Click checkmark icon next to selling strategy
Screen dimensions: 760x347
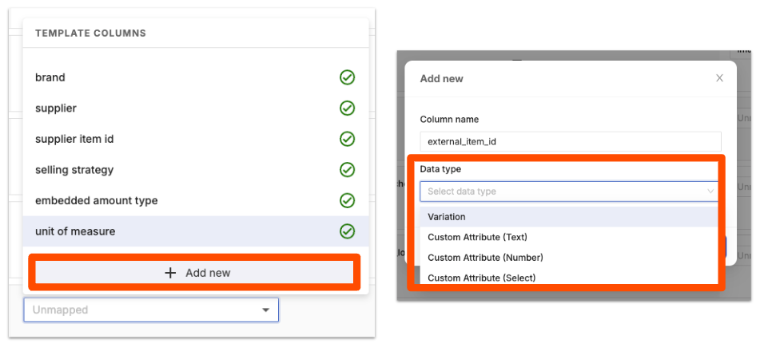[347, 170]
